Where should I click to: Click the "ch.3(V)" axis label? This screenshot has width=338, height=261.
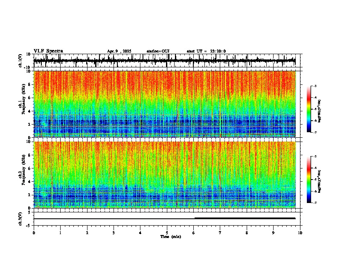pyautogui.click(x=20, y=219)
